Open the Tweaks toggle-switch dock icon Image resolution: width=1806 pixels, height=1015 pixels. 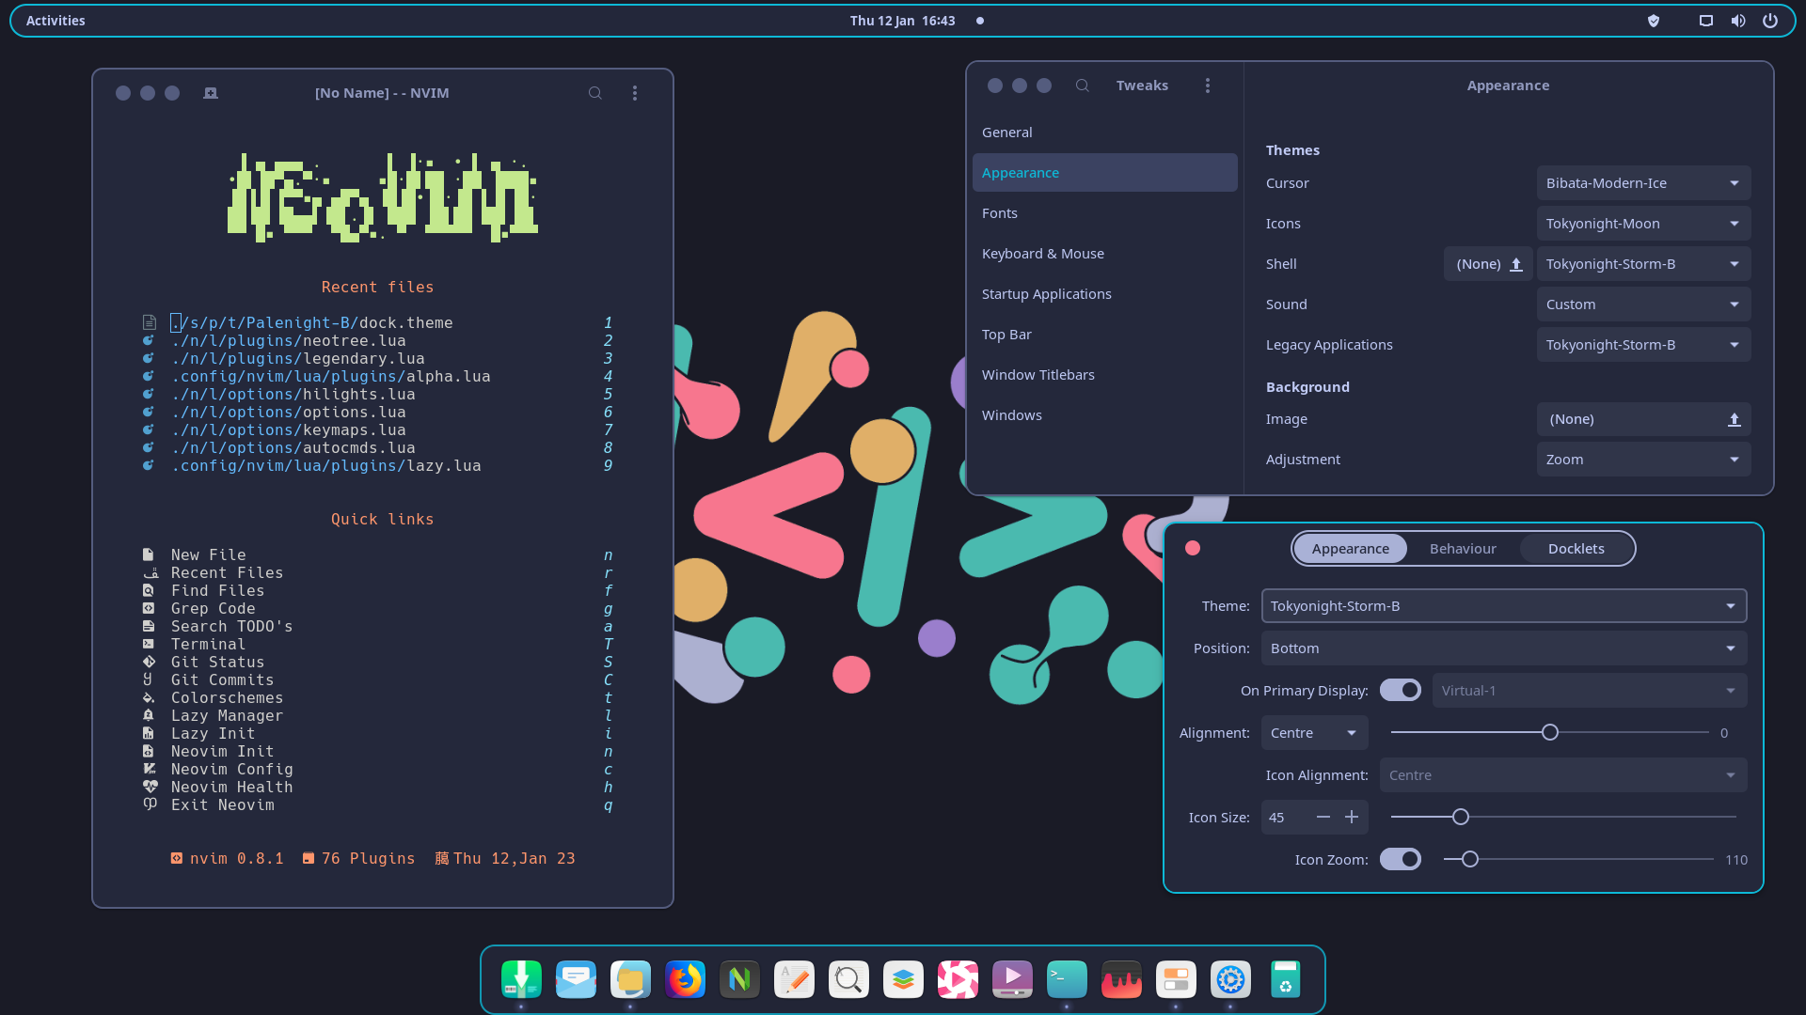click(1176, 979)
